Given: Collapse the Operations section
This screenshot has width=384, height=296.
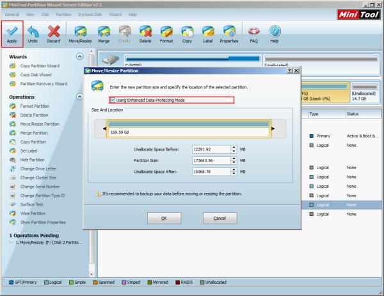Looking at the screenshot, I should click(79, 97).
